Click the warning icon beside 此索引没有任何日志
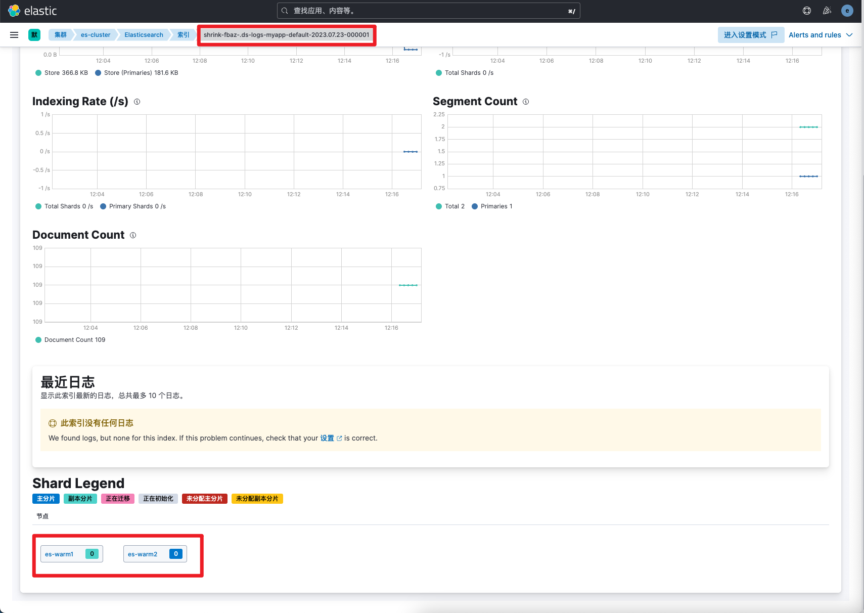Viewport: 864px width, 613px height. (53, 423)
